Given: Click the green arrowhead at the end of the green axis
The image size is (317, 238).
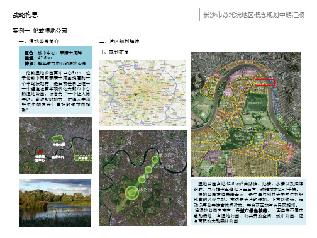Looking at the screenshot, I should pyautogui.click(x=120, y=208).
